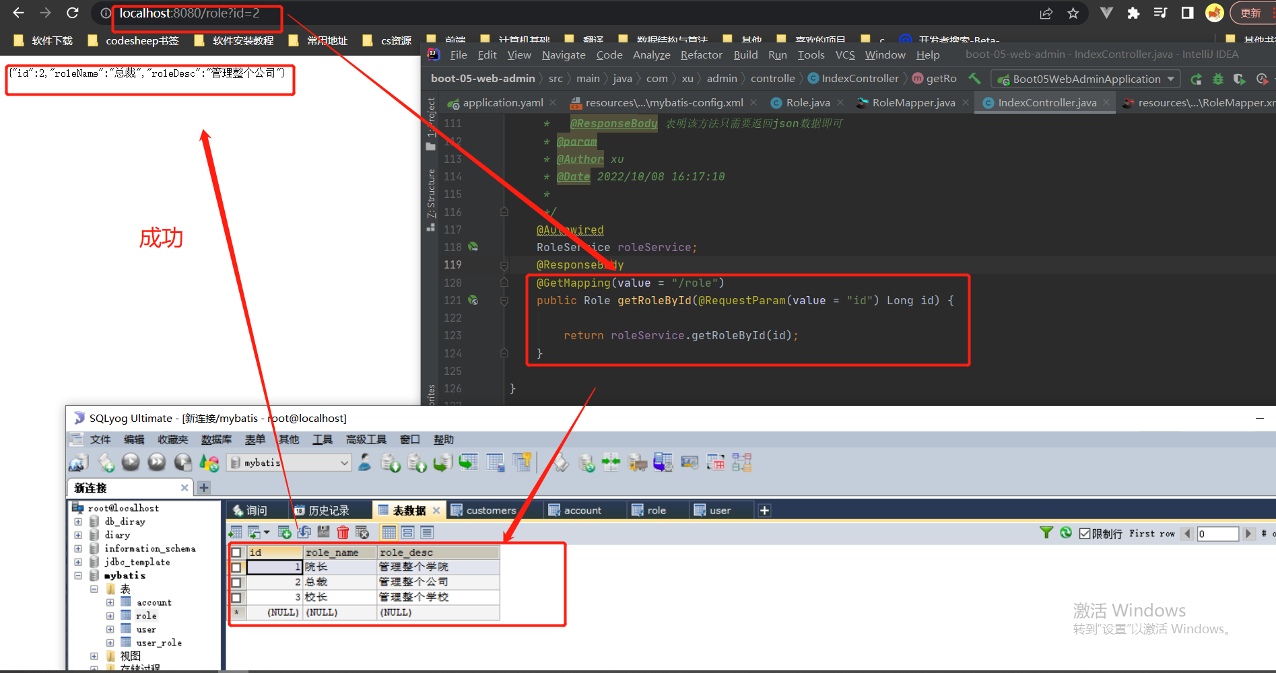Open codesheep书签 bookmark folder
This screenshot has width=1276, height=673.
[133, 40]
